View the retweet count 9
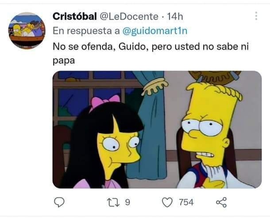Viewport: 270px width, 218px height. click(x=127, y=202)
